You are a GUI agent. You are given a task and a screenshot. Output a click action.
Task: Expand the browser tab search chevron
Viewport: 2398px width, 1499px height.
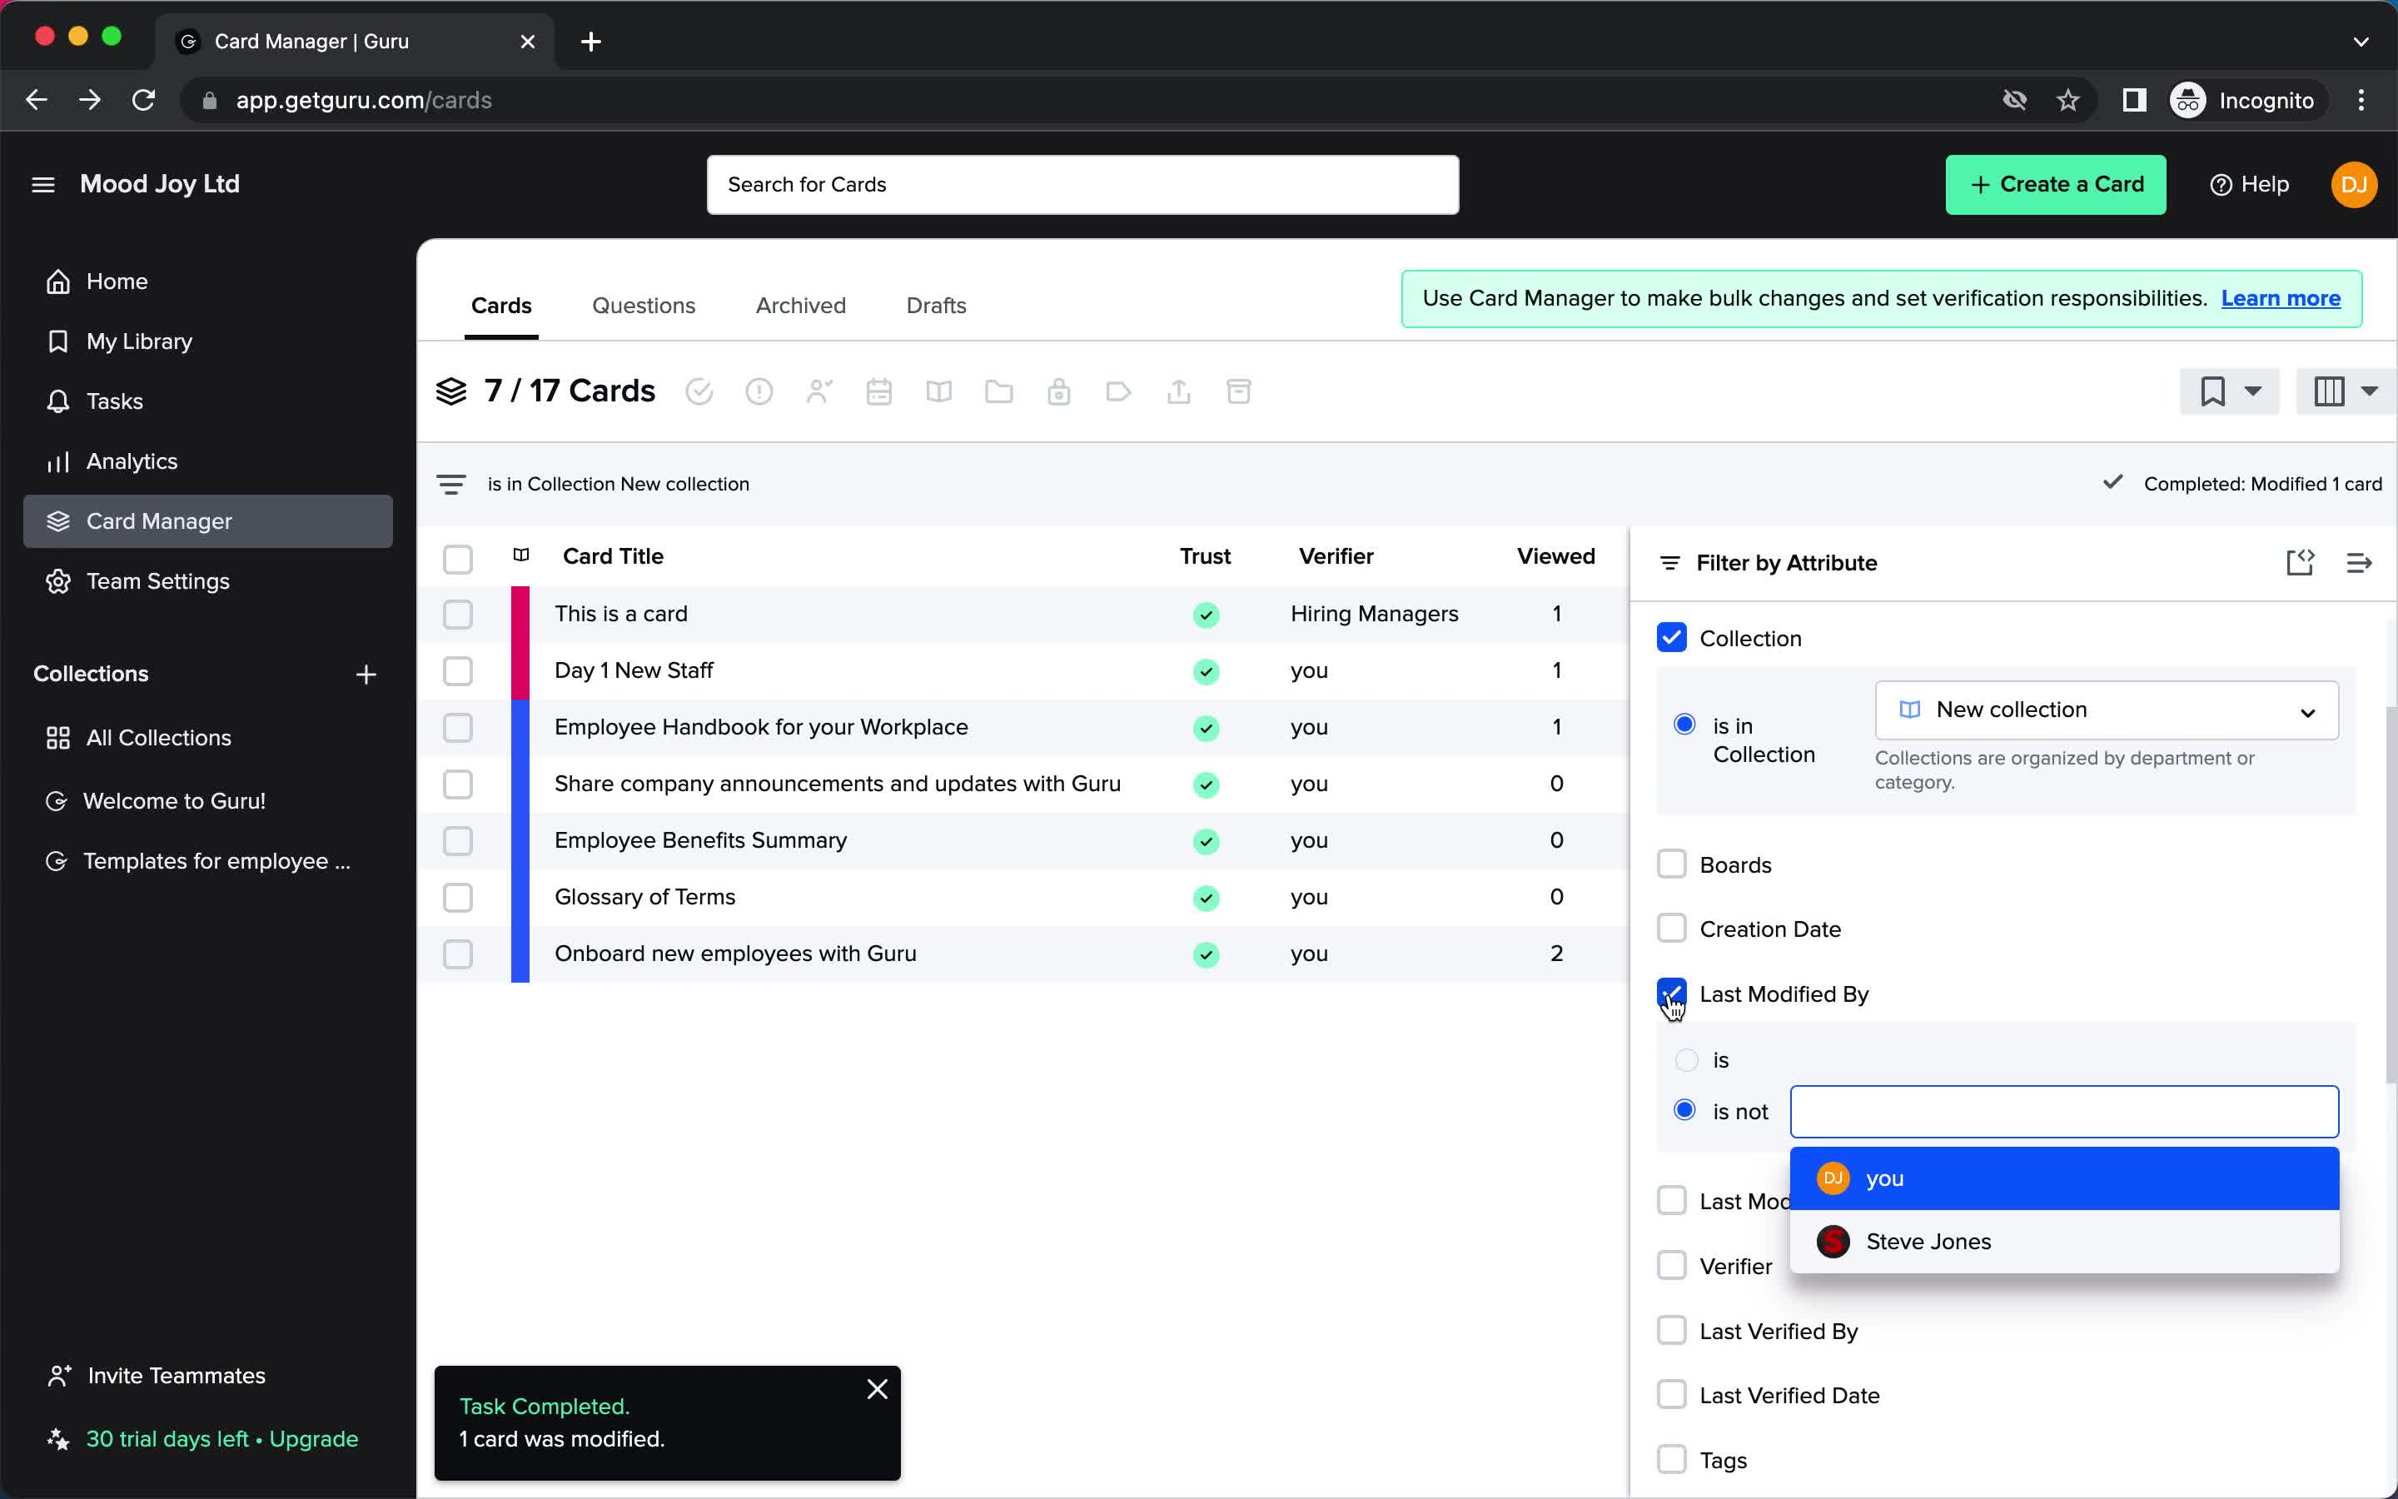tap(2361, 42)
